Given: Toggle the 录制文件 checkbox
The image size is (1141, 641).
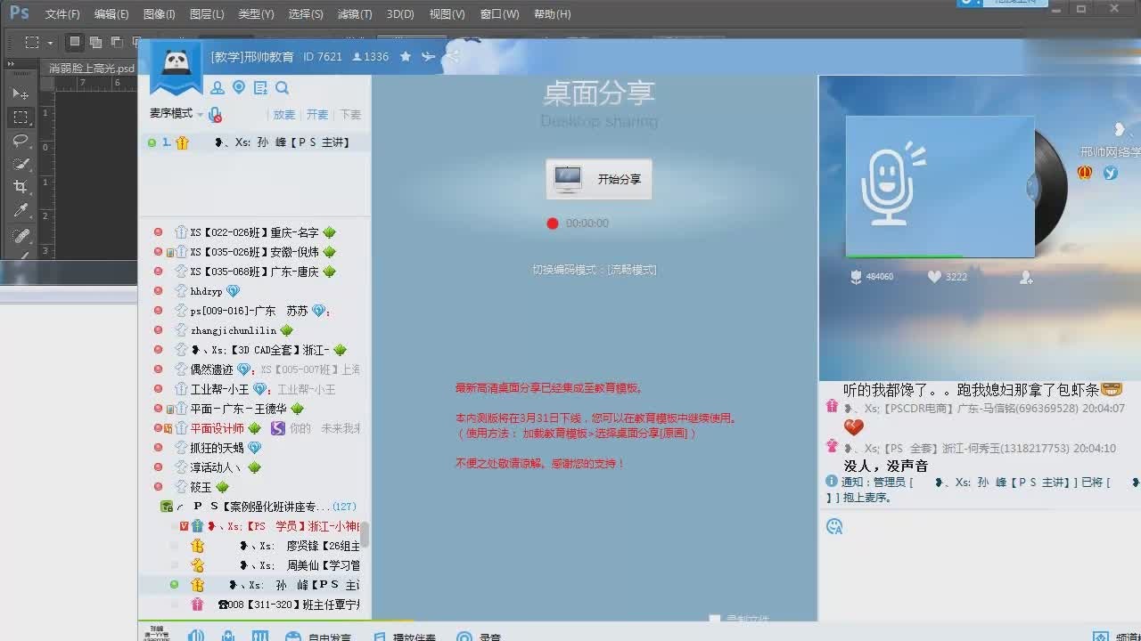Looking at the screenshot, I should [x=714, y=619].
